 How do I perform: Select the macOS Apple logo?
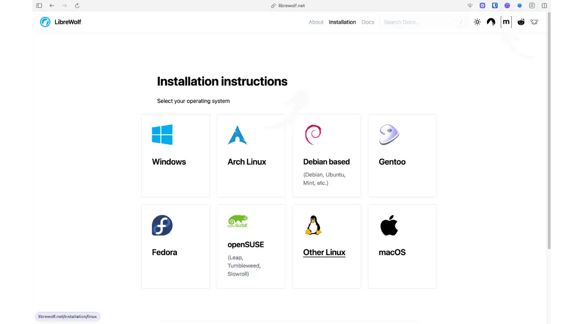click(389, 225)
